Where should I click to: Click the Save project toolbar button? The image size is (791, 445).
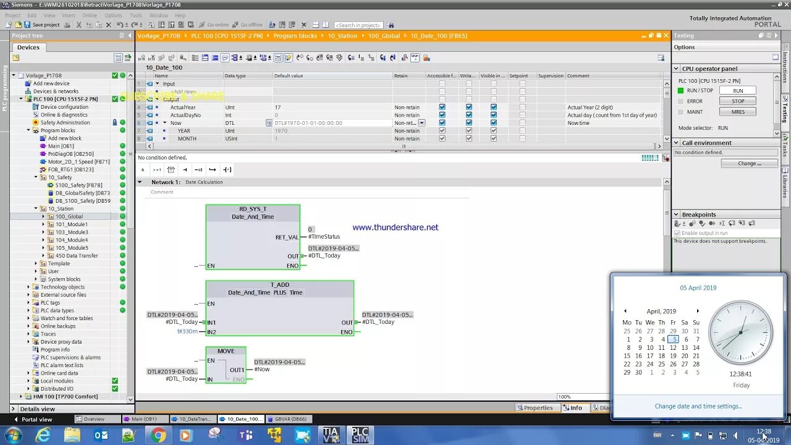tap(42, 25)
